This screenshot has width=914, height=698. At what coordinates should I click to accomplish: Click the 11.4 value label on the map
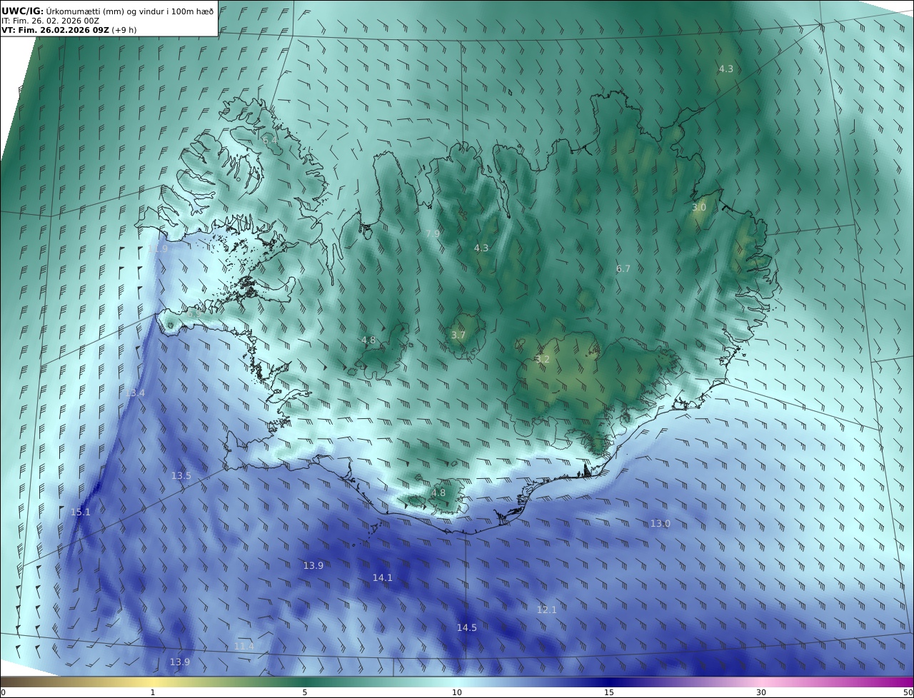pos(244,647)
